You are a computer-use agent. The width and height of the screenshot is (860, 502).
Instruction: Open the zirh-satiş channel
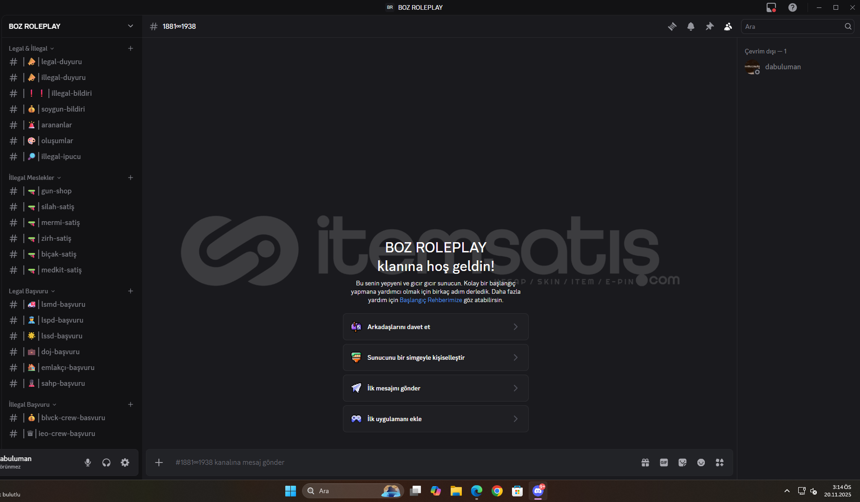[x=71, y=238]
